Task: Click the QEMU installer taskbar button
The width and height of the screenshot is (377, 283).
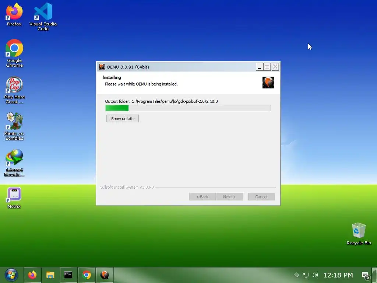Action: coord(105,275)
